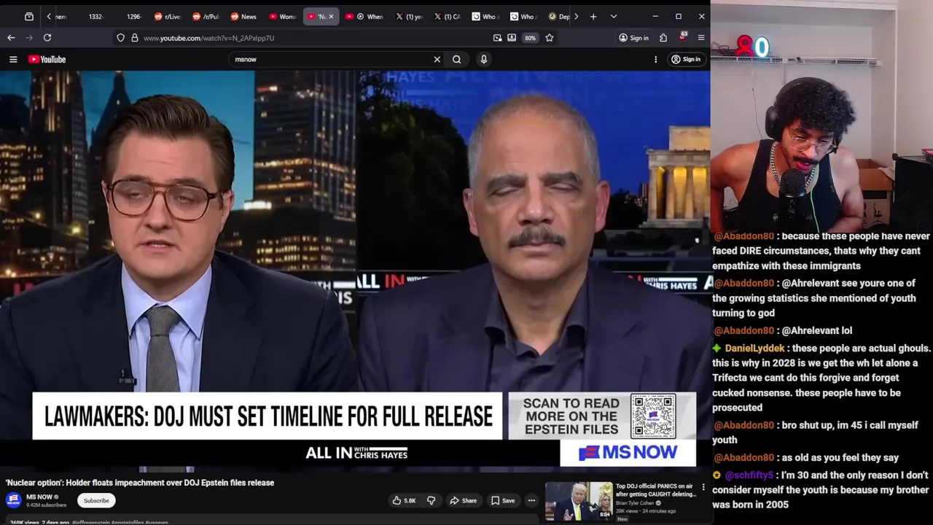This screenshot has height=525, width=933.
Task: Click the YouTube Sign in button
Action: (x=686, y=59)
